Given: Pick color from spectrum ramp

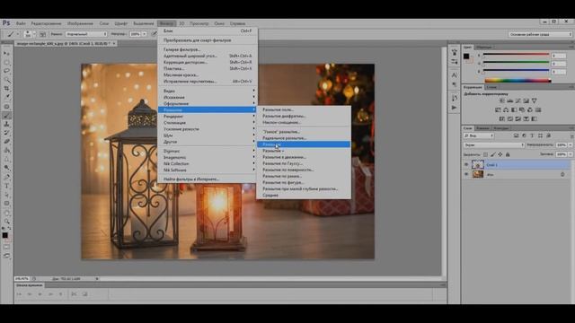Looking at the screenshot, I should coord(517,81).
